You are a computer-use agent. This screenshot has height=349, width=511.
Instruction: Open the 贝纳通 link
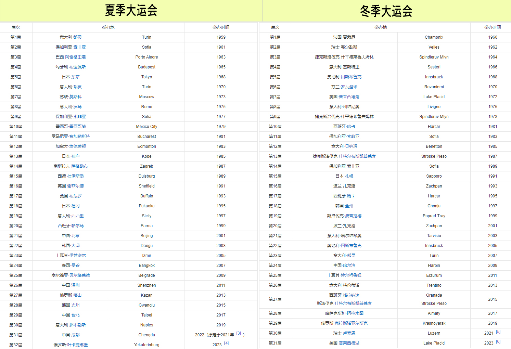click(x=351, y=146)
